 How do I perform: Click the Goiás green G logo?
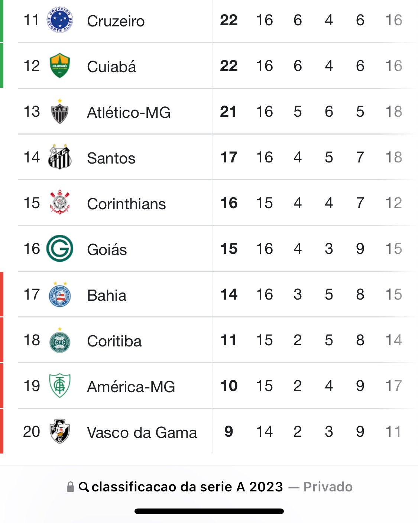(60, 248)
